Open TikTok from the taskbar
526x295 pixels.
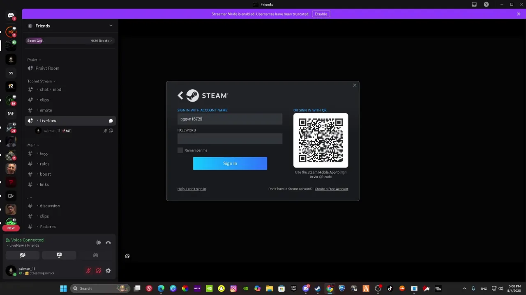point(390,288)
